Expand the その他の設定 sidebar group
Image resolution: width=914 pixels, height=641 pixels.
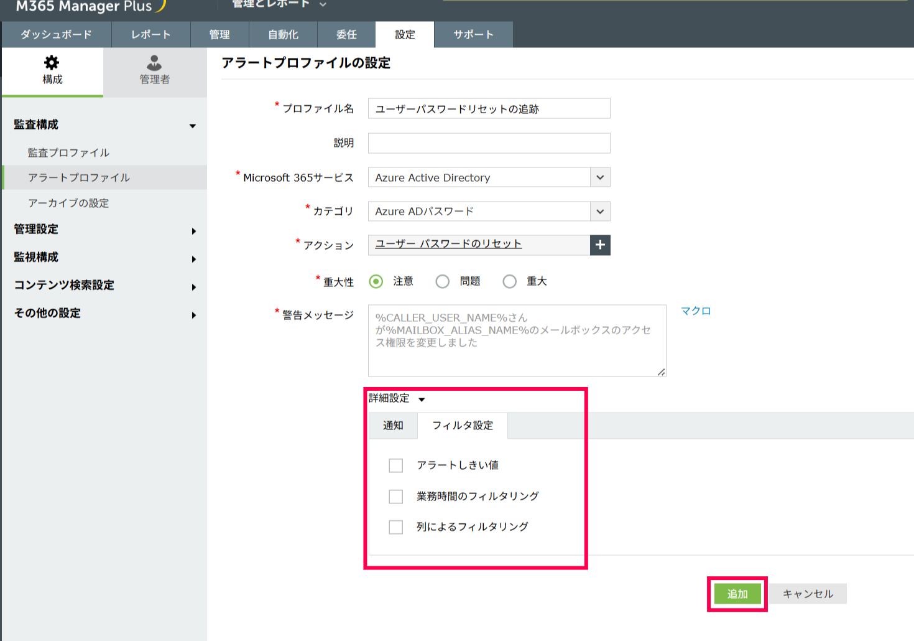point(104,314)
